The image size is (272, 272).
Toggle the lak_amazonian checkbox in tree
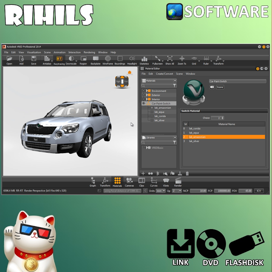click(x=152, y=108)
